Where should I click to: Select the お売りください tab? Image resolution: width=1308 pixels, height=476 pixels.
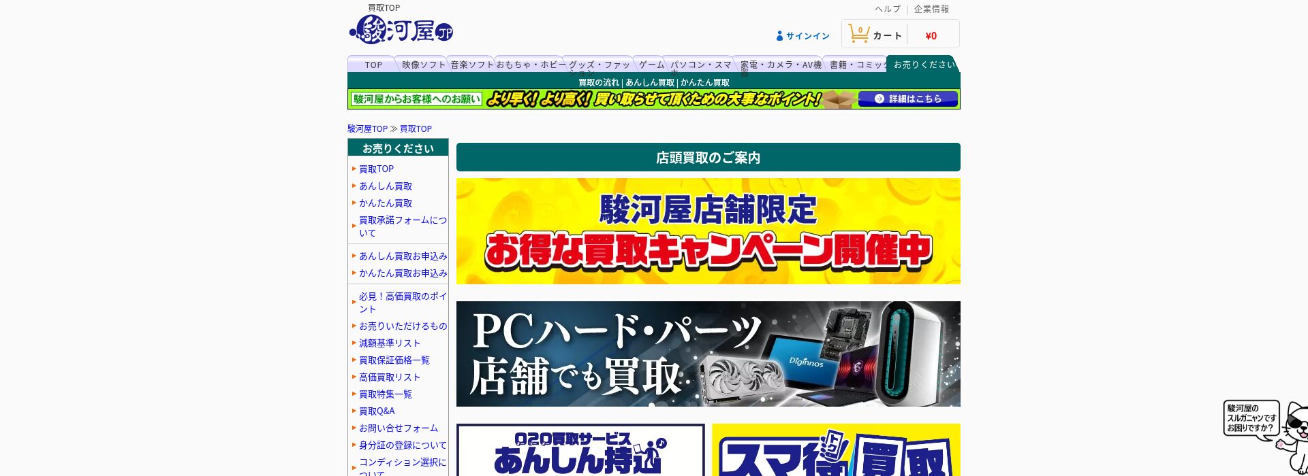[923, 65]
